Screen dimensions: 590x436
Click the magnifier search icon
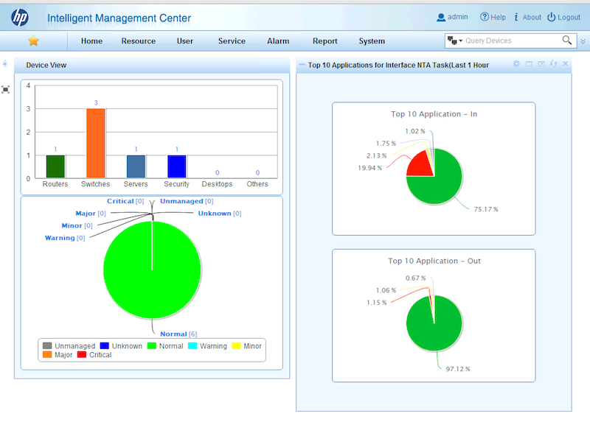click(x=566, y=41)
